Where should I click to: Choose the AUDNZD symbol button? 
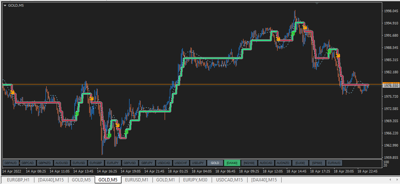point(283,163)
